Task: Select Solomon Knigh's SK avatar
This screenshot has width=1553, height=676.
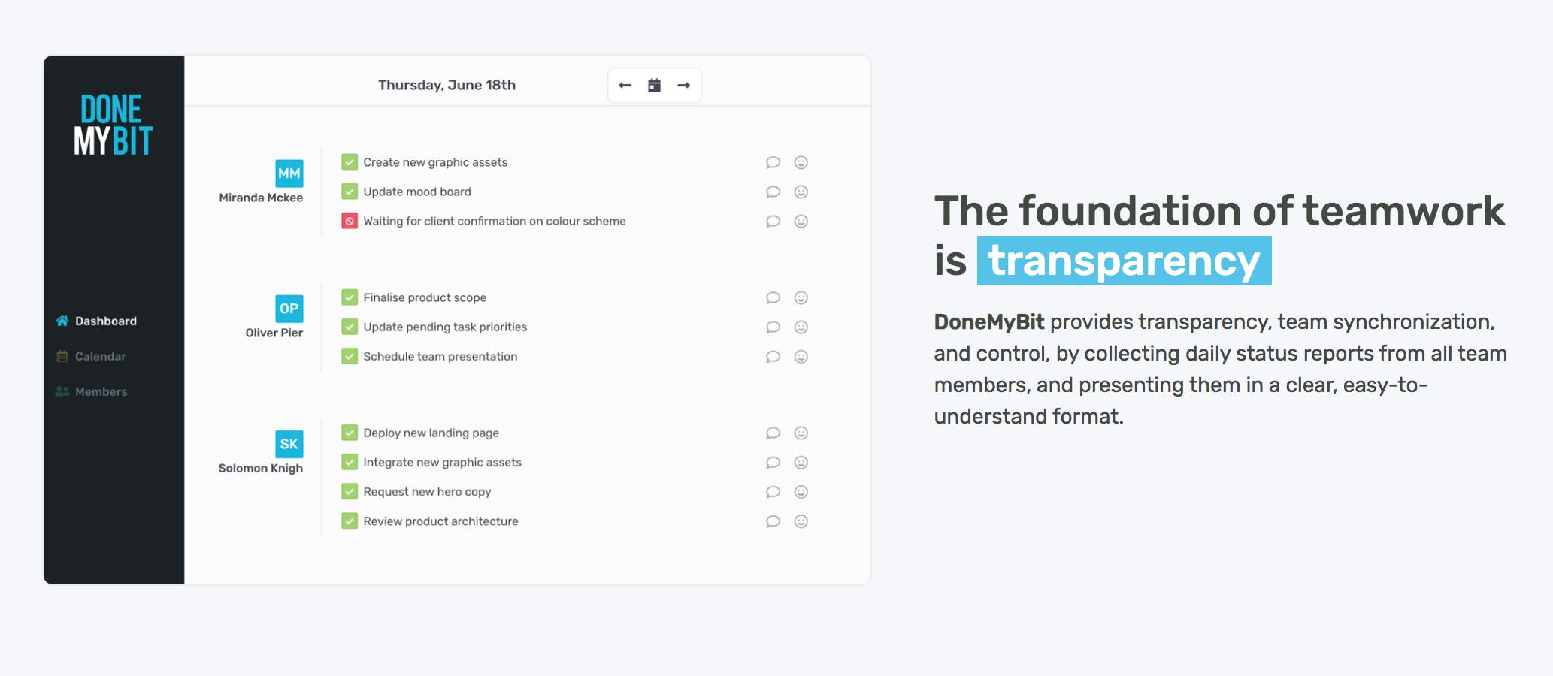Action: tap(289, 444)
